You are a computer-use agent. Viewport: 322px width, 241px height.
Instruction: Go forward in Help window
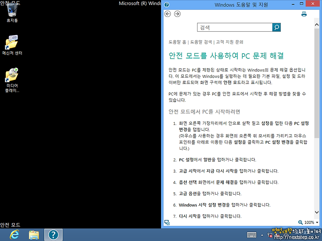177,14
